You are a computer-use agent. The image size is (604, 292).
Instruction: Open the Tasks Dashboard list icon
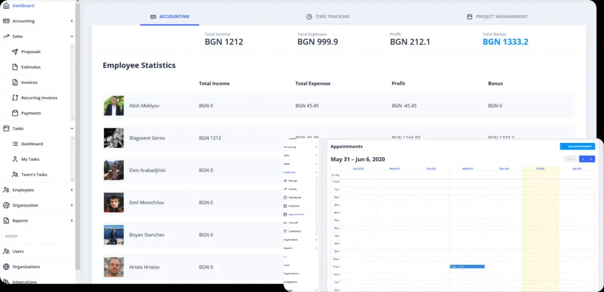click(15, 144)
